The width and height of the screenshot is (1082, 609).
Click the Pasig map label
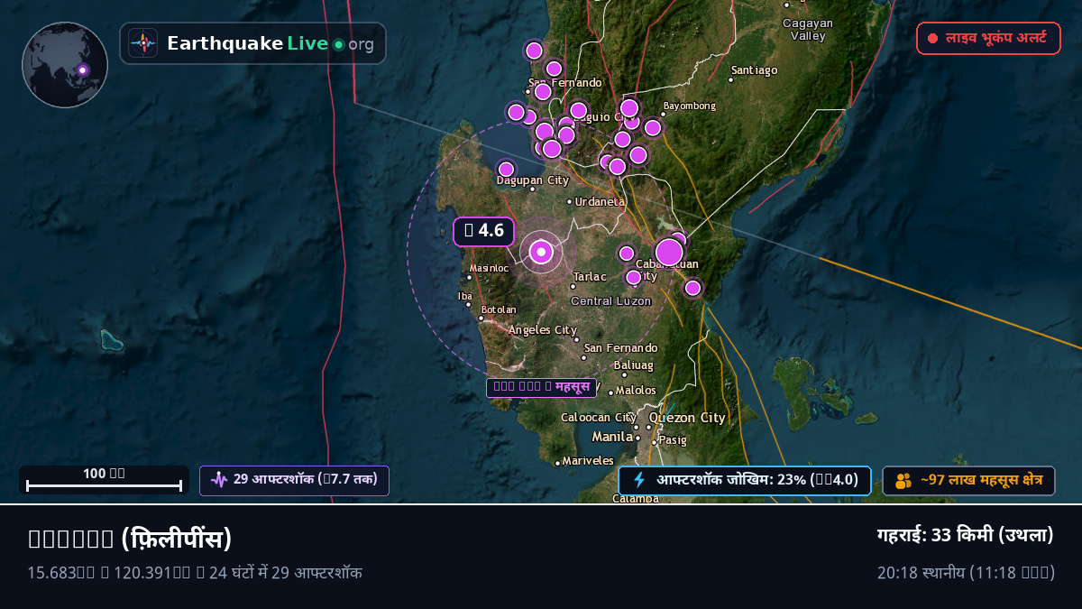pyautogui.click(x=672, y=440)
